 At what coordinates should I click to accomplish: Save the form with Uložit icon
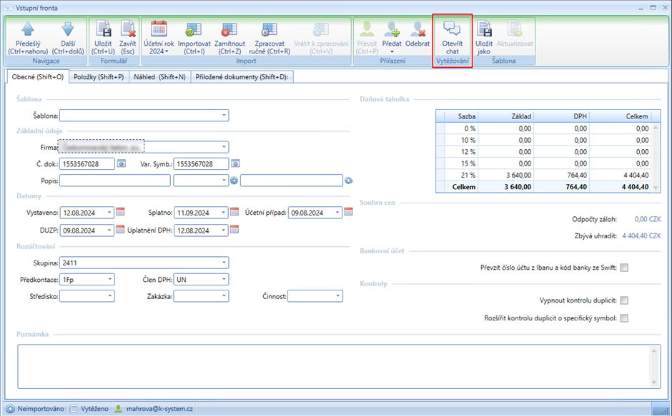point(103,29)
